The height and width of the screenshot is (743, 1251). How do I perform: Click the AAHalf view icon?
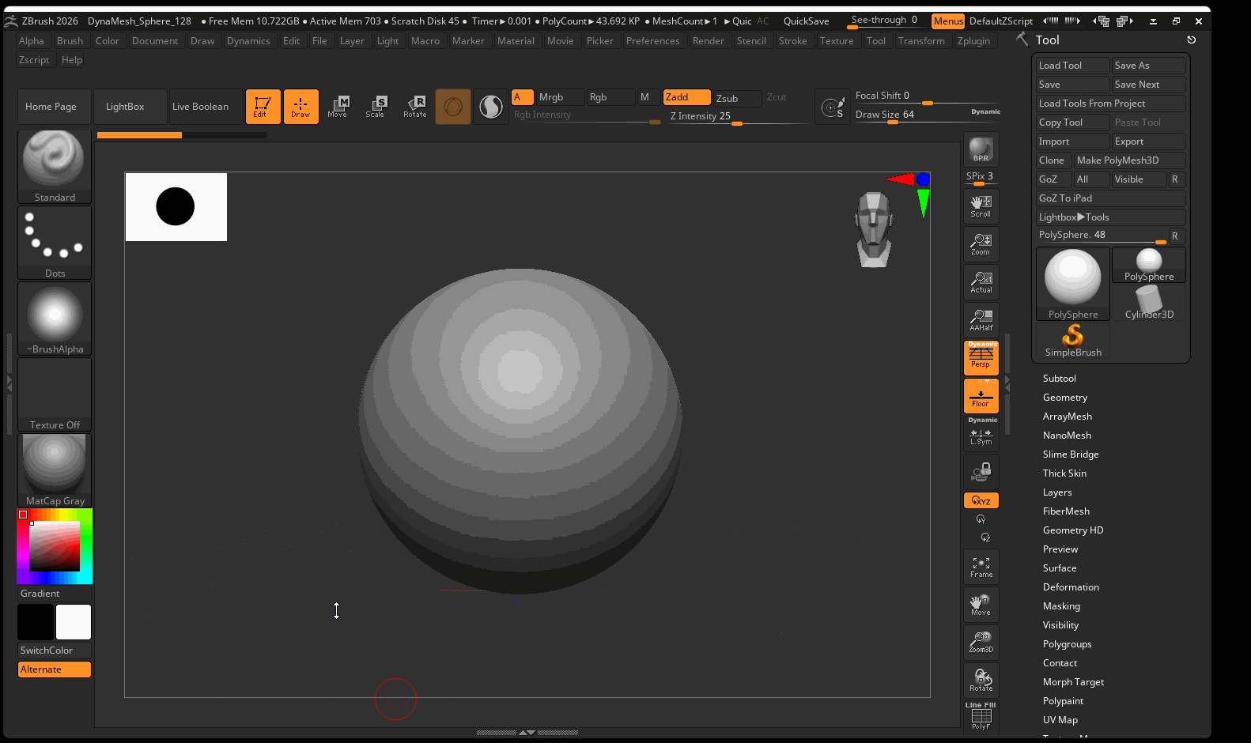[x=981, y=320]
